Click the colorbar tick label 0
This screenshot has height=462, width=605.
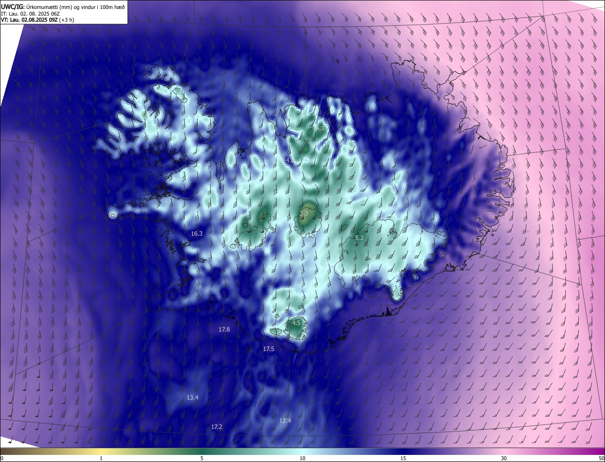(x=2, y=458)
